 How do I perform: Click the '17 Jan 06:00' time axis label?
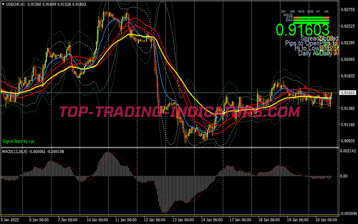click(x=240, y=220)
